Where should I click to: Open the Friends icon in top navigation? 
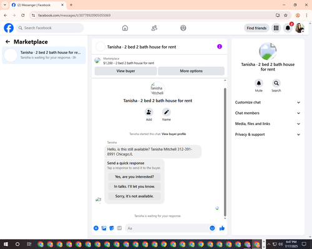154,28
